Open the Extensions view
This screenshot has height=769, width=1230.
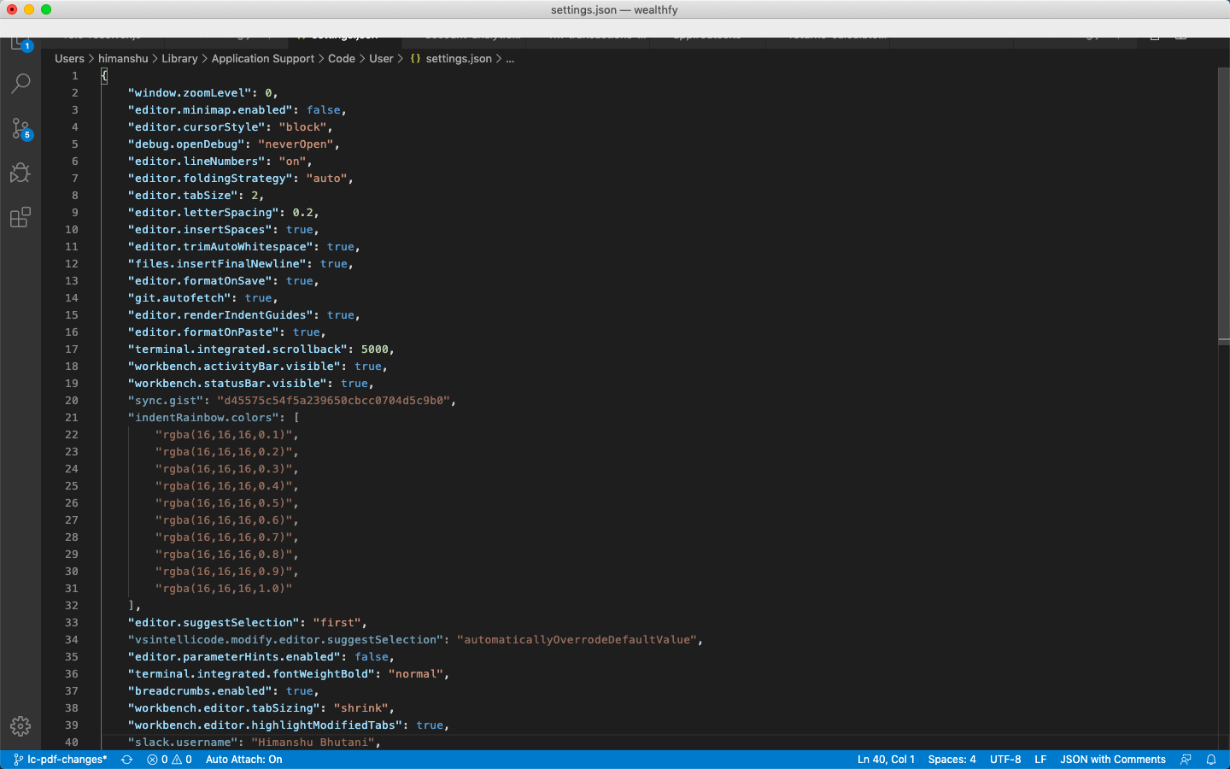click(x=20, y=217)
